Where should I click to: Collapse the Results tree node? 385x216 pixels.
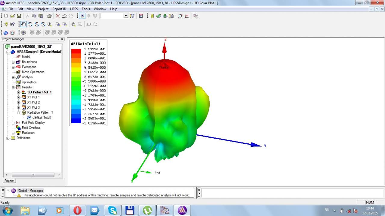pos(13,87)
